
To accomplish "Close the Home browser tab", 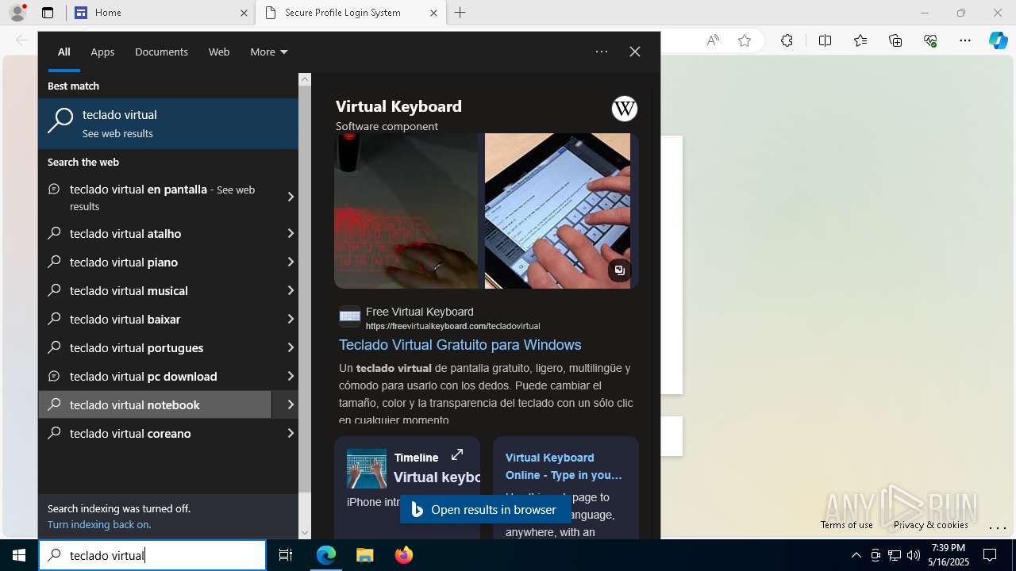I will [244, 13].
